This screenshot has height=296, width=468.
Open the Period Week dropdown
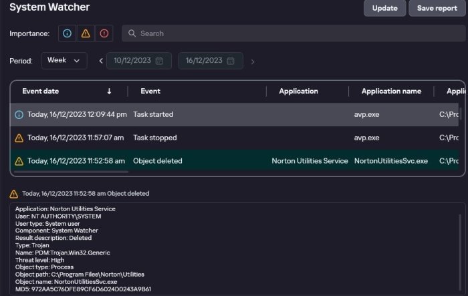[64, 61]
